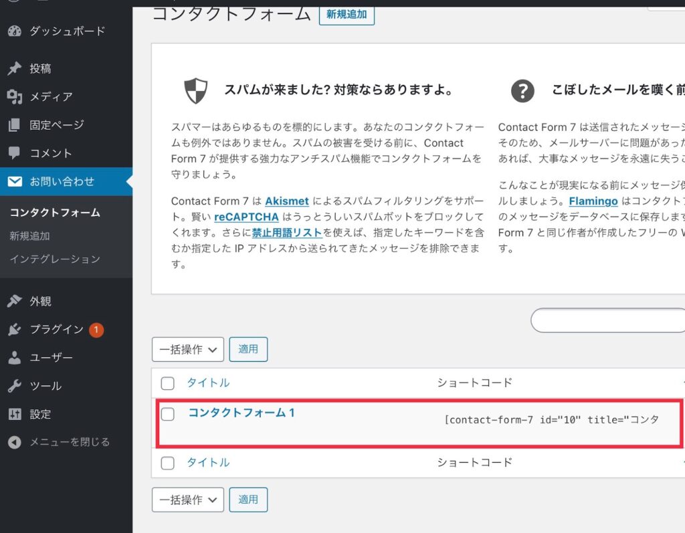Toggle the footer row select-all checkbox
The image size is (685, 533).
click(x=168, y=463)
